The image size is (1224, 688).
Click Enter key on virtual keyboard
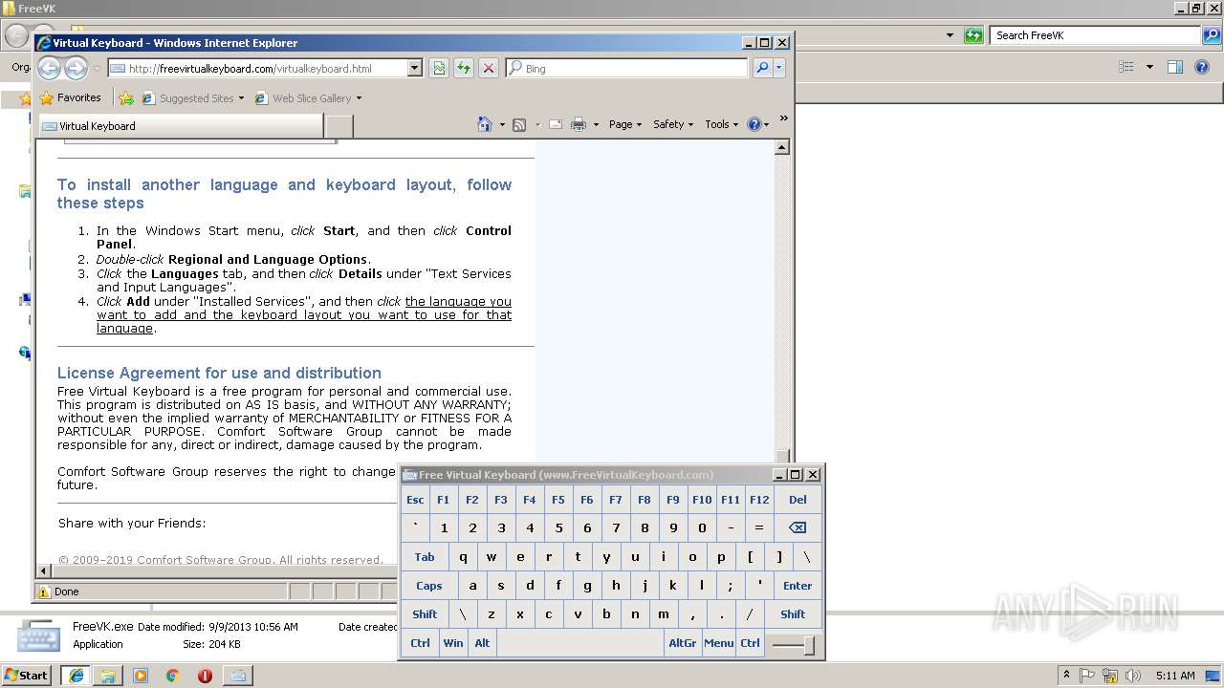point(798,586)
